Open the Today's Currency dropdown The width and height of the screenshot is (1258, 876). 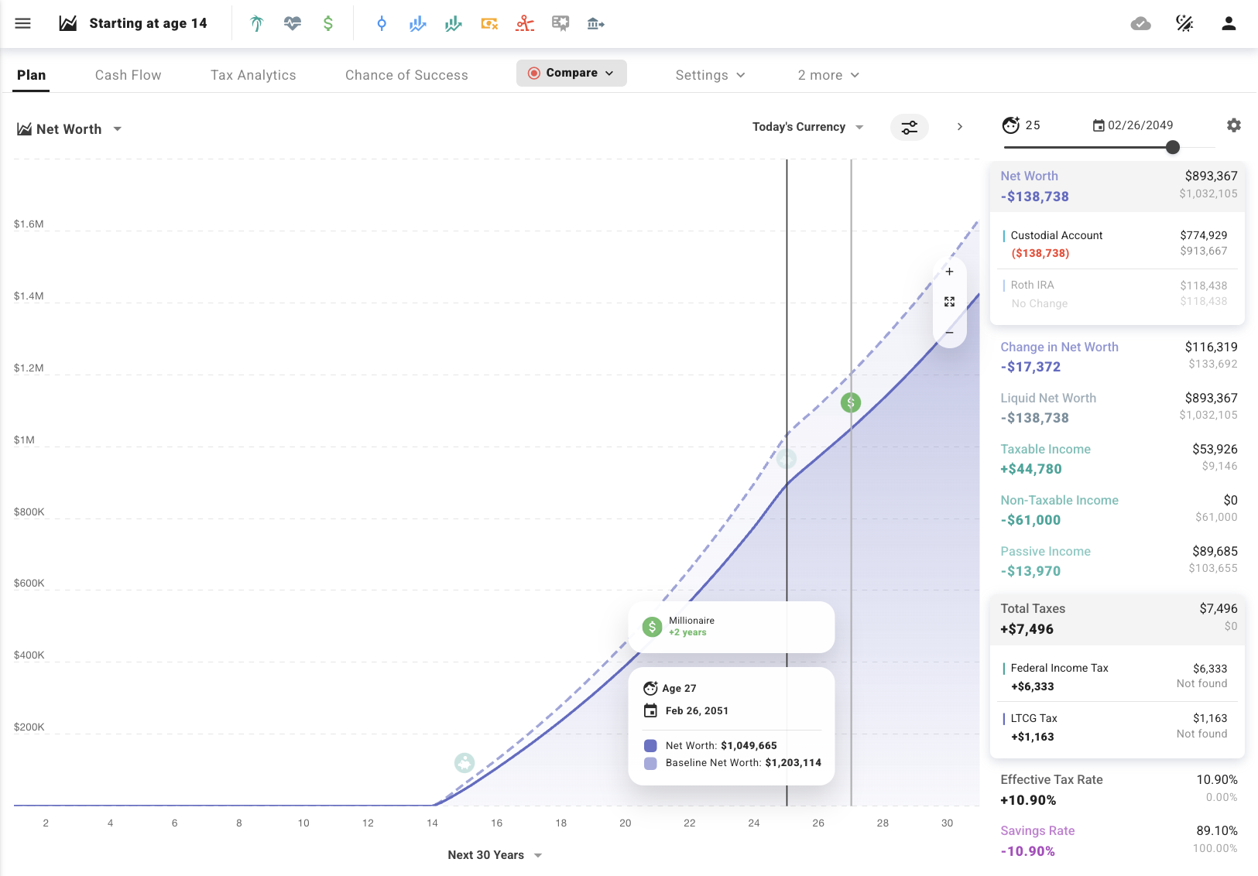coord(807,127)
